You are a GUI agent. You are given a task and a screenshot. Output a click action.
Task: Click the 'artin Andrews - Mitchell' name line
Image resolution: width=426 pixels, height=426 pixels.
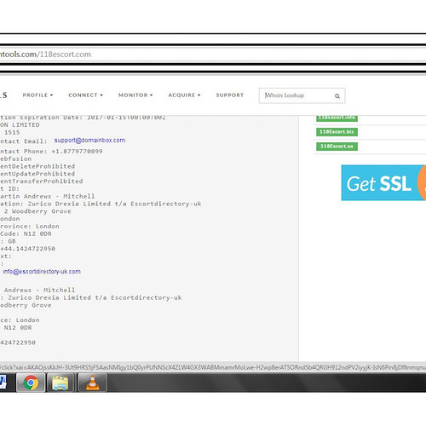[x=48, y=196]
